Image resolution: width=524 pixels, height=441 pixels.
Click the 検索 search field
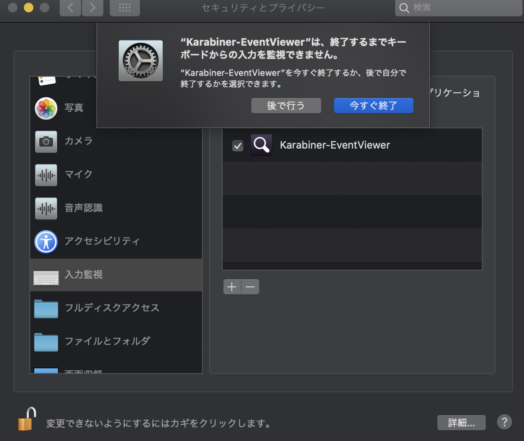[458, 8]
